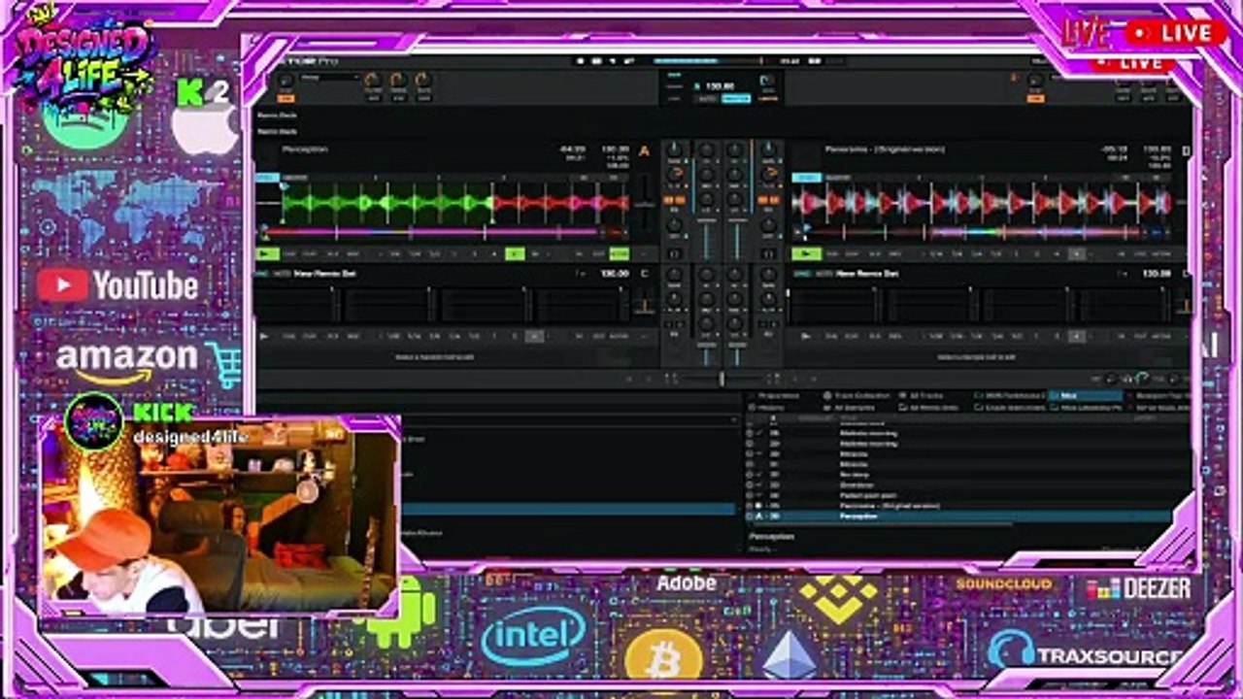Click the highlighted loop size on deck B
Viewport: 1243px width, 699px height.
pyautogui.click(x=1077, y=253)
